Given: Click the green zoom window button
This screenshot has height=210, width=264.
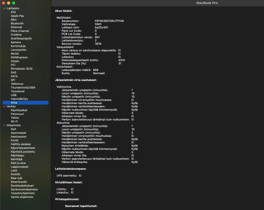Looking at the screenshot, I should (x=14, y=3).
